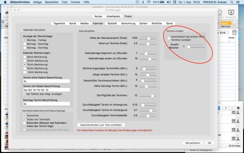Open the Statistik settings tab
244x153 pixels.
[x=112, y=23]
